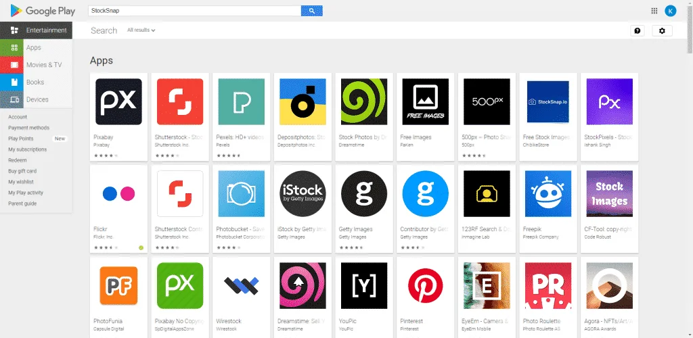
Task: Click the blue search magnifier button
Action: click(312, 11)
